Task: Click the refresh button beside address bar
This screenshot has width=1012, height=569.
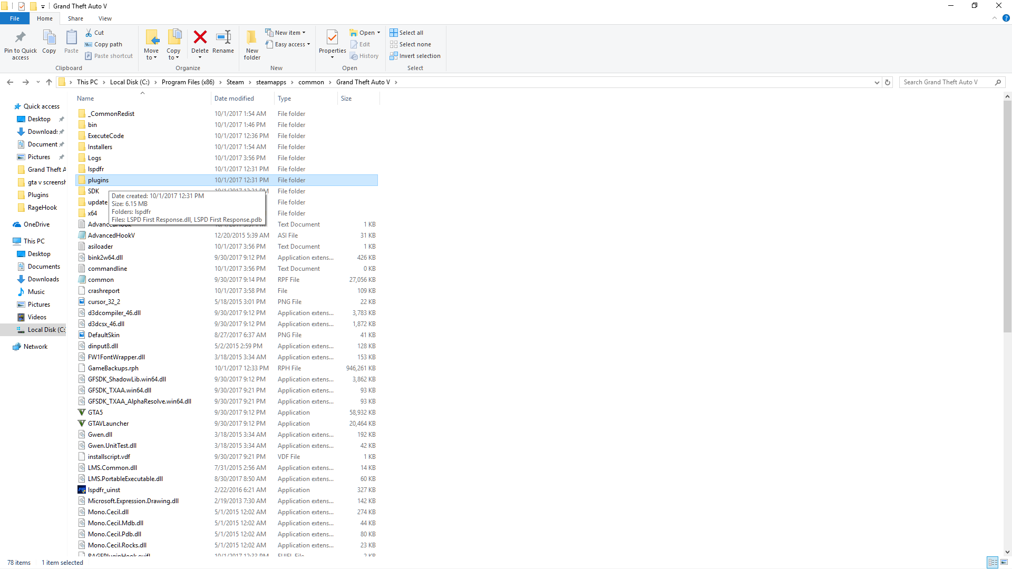Action: [x=888, y=82]
